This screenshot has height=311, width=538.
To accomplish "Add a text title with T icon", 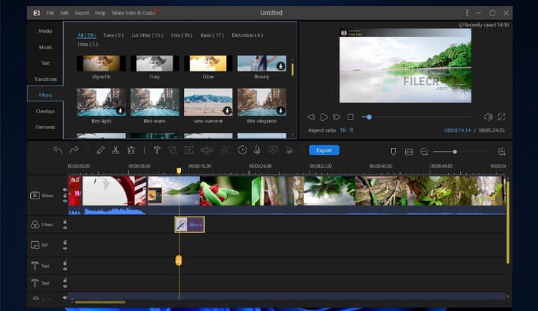I will point(156,150).
